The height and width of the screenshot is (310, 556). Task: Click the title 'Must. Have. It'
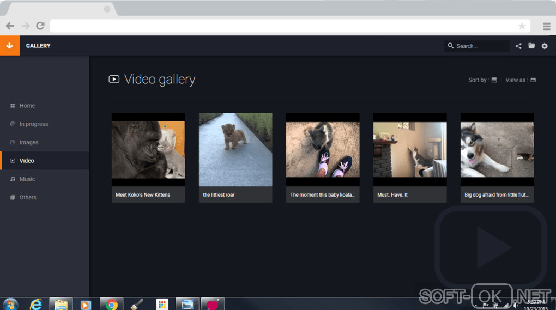pos(392,195)
